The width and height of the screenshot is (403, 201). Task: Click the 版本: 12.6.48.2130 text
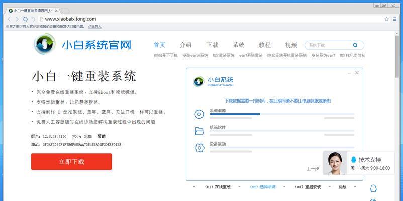pos(49,136)
